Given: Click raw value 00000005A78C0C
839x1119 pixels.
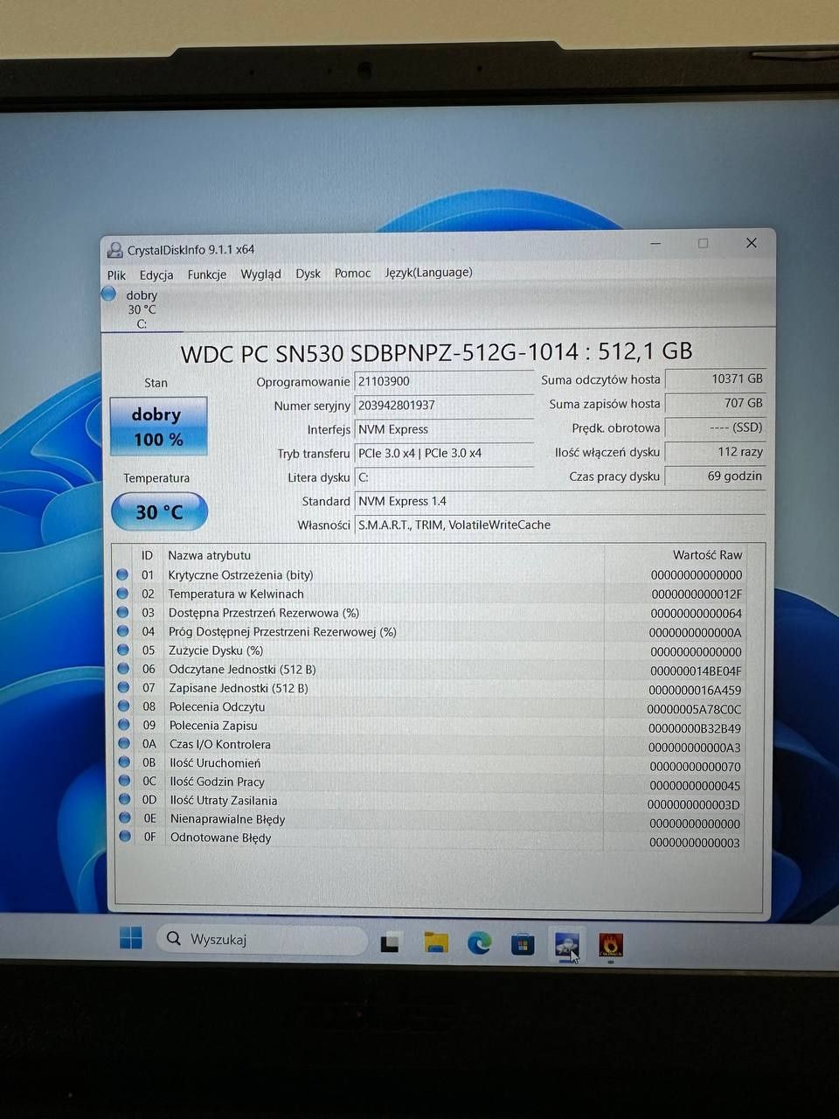Looking at the screenshot, I should tap(694, 709).
